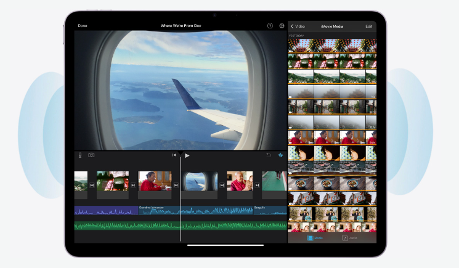The height and width of the screenshot is (268, 459).
Task: Switch to the Media tab
Action: pyautogui.click(x=315, y=238)
